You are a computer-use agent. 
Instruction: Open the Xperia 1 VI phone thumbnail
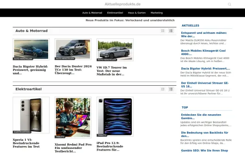[31, 115]
